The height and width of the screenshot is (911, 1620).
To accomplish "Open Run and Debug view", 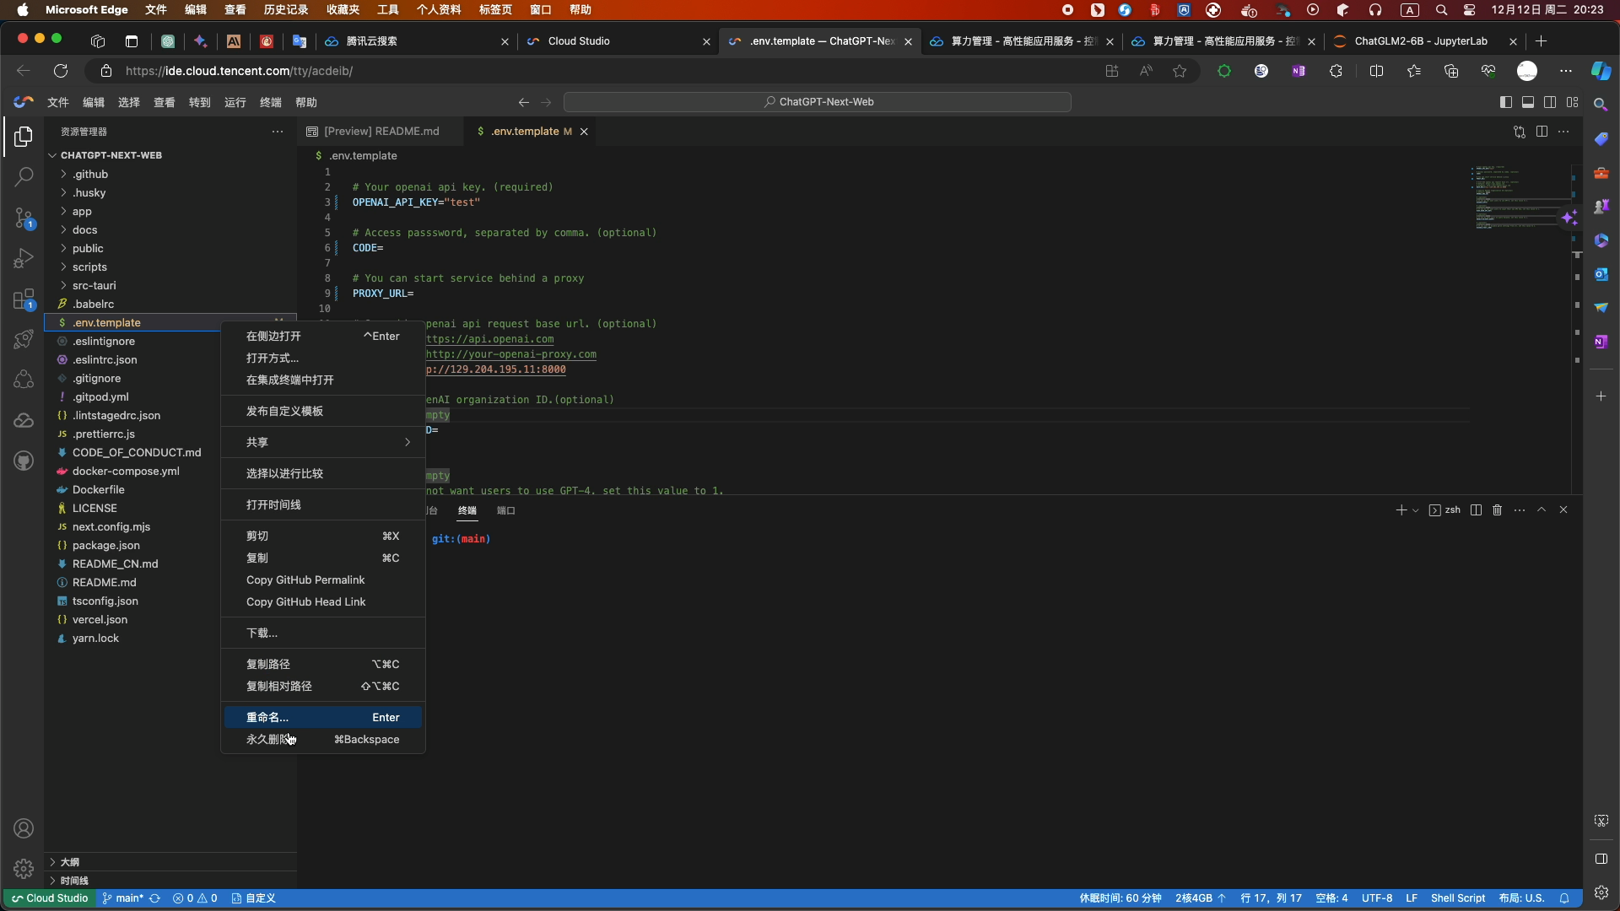I will tap(24, 259).
